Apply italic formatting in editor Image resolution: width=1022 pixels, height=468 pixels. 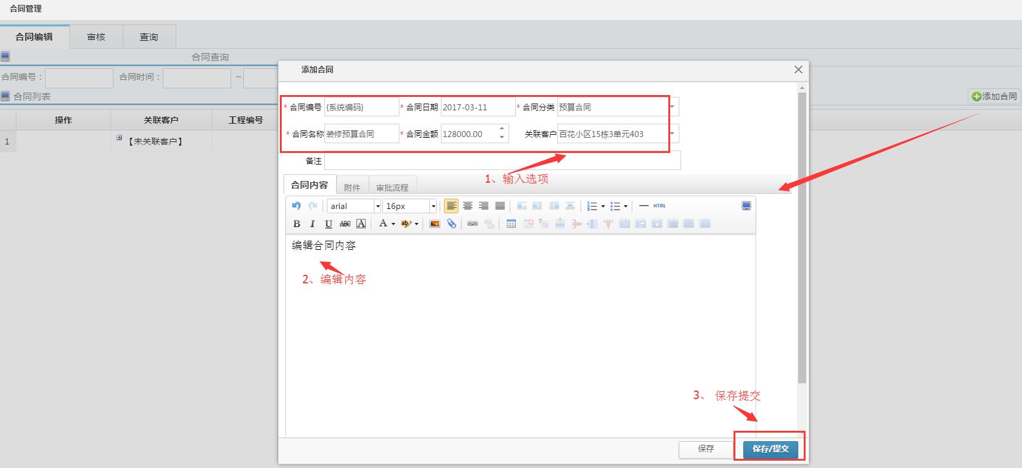(x=312, y=224)
